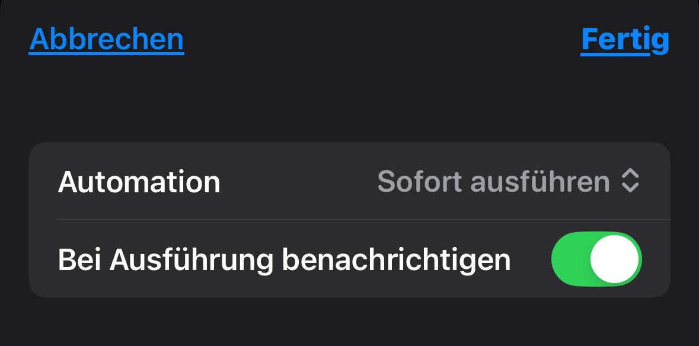Tap the up-down chevron icon beside Sofort ausführen

630,182
